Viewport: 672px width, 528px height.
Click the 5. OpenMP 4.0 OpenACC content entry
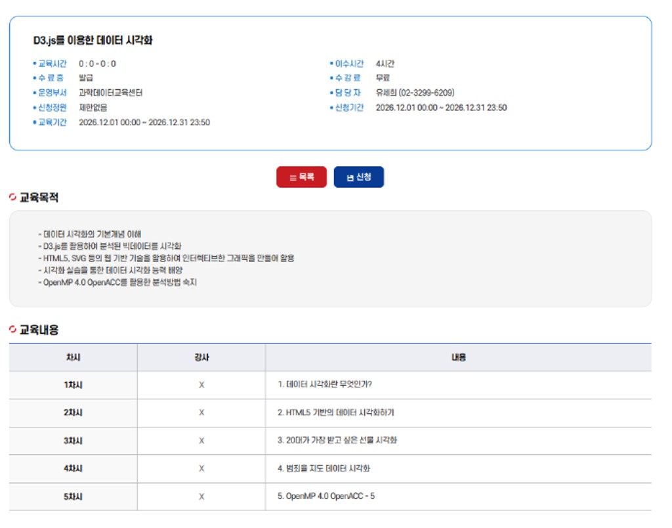[326, 496]
